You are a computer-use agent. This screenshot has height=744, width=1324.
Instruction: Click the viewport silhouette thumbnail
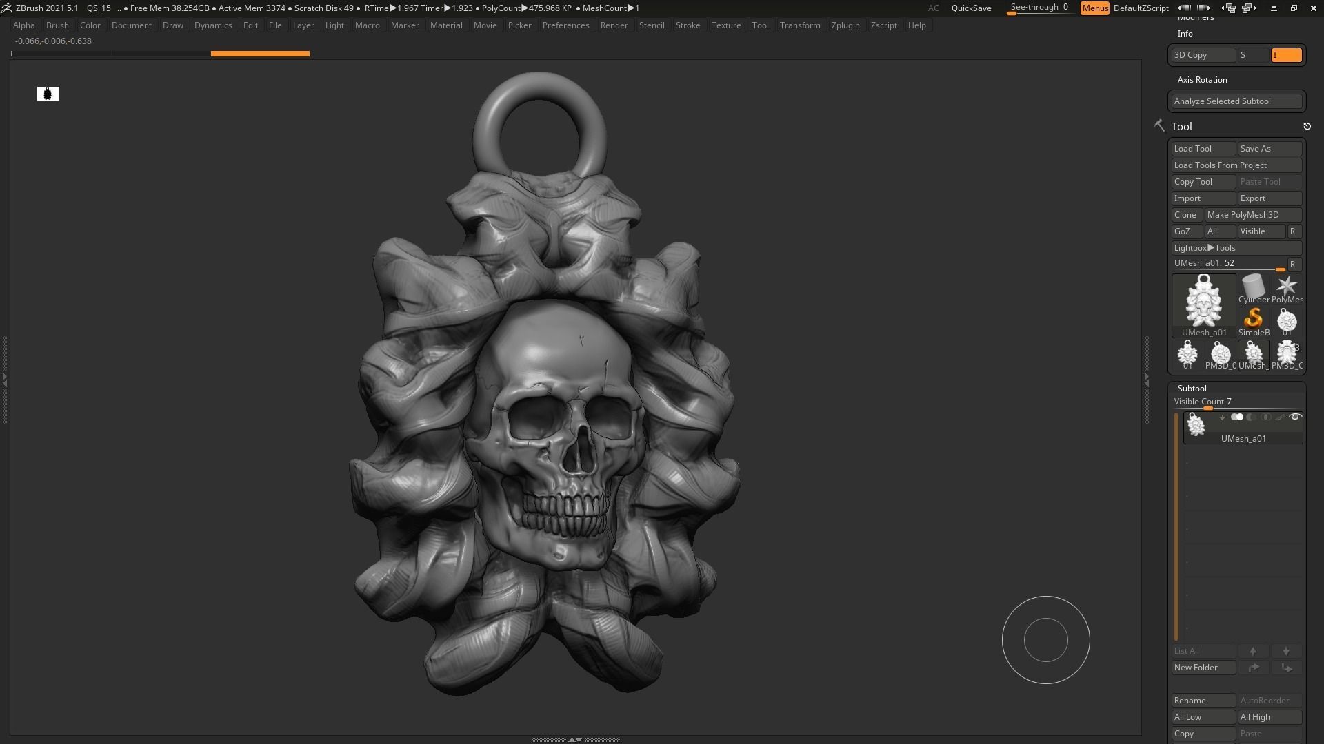tap(48, 94)
